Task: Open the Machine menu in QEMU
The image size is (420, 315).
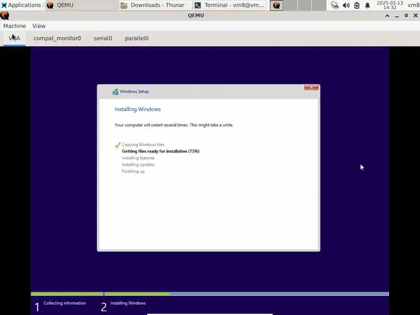Action: [14, 26]
